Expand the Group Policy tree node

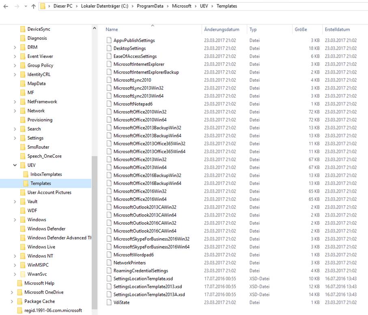(x=15, y=65)
